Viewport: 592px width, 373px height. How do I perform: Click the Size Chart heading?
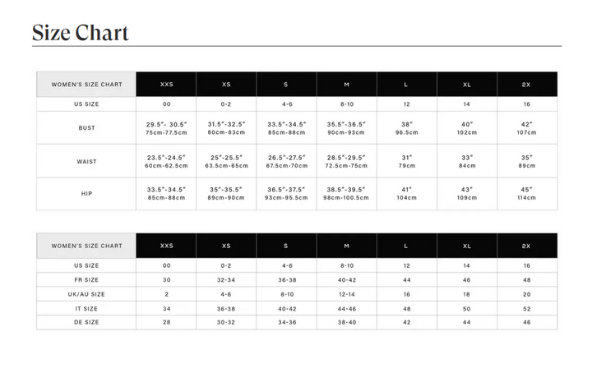81,32
